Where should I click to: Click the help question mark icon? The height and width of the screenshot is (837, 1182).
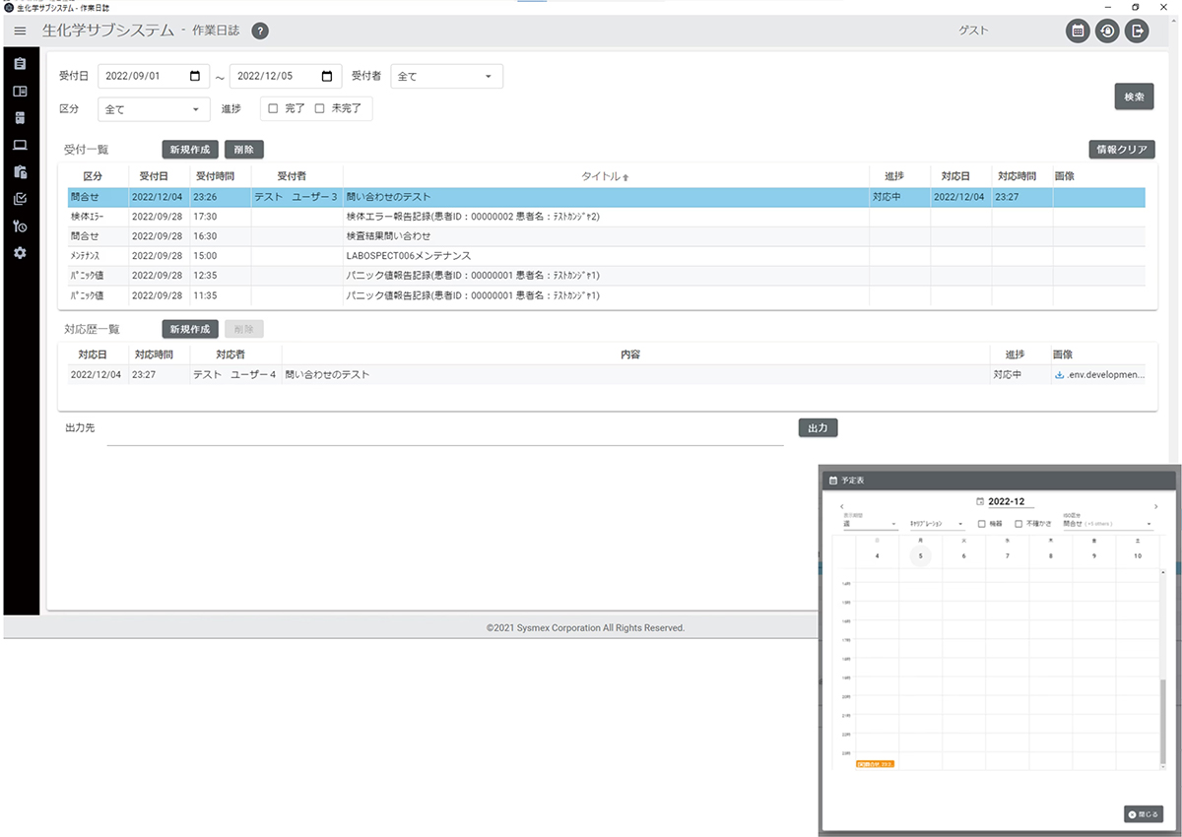(x=259, y=31)
